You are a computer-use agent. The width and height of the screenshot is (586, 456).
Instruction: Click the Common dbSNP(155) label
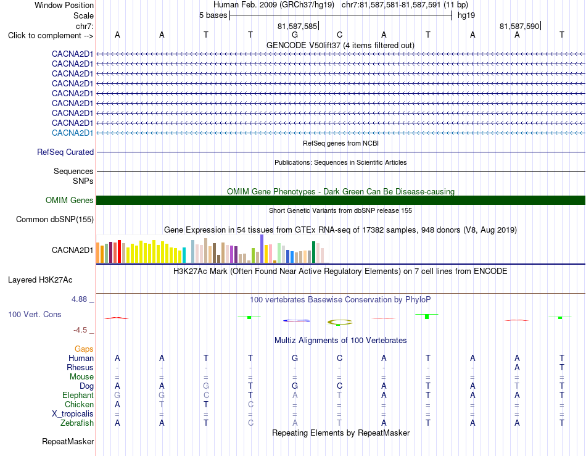click(x=55, y=220)
